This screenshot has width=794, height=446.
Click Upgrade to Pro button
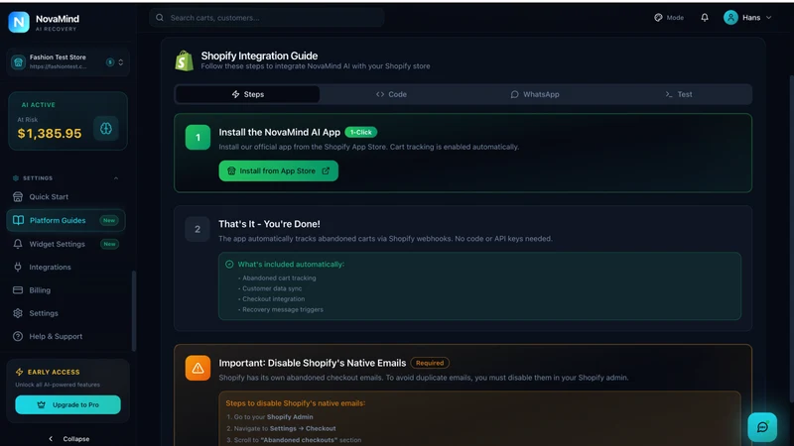pyautogui.click(x=67, y=404)
